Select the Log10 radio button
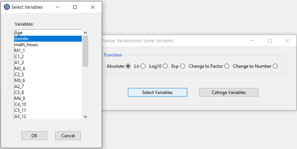This screenshot has height=149, width=297. coord(165,66)
